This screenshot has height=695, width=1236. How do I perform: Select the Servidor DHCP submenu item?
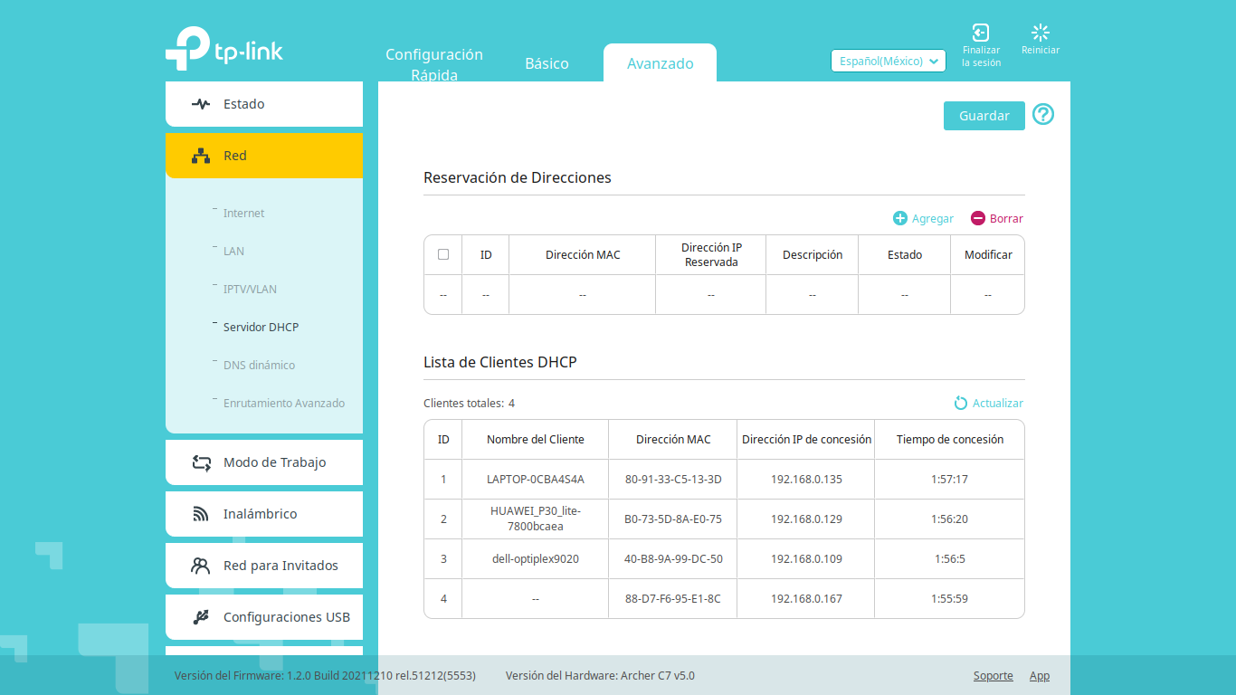tap(261, 327)
